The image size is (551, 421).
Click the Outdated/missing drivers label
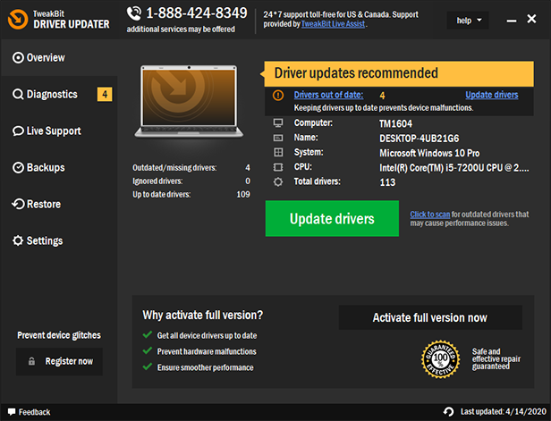[x=174, y=168]
